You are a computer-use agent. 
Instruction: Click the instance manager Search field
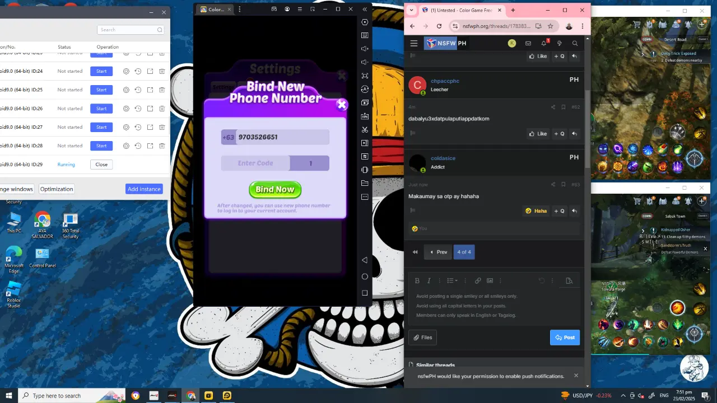(131, 30)
